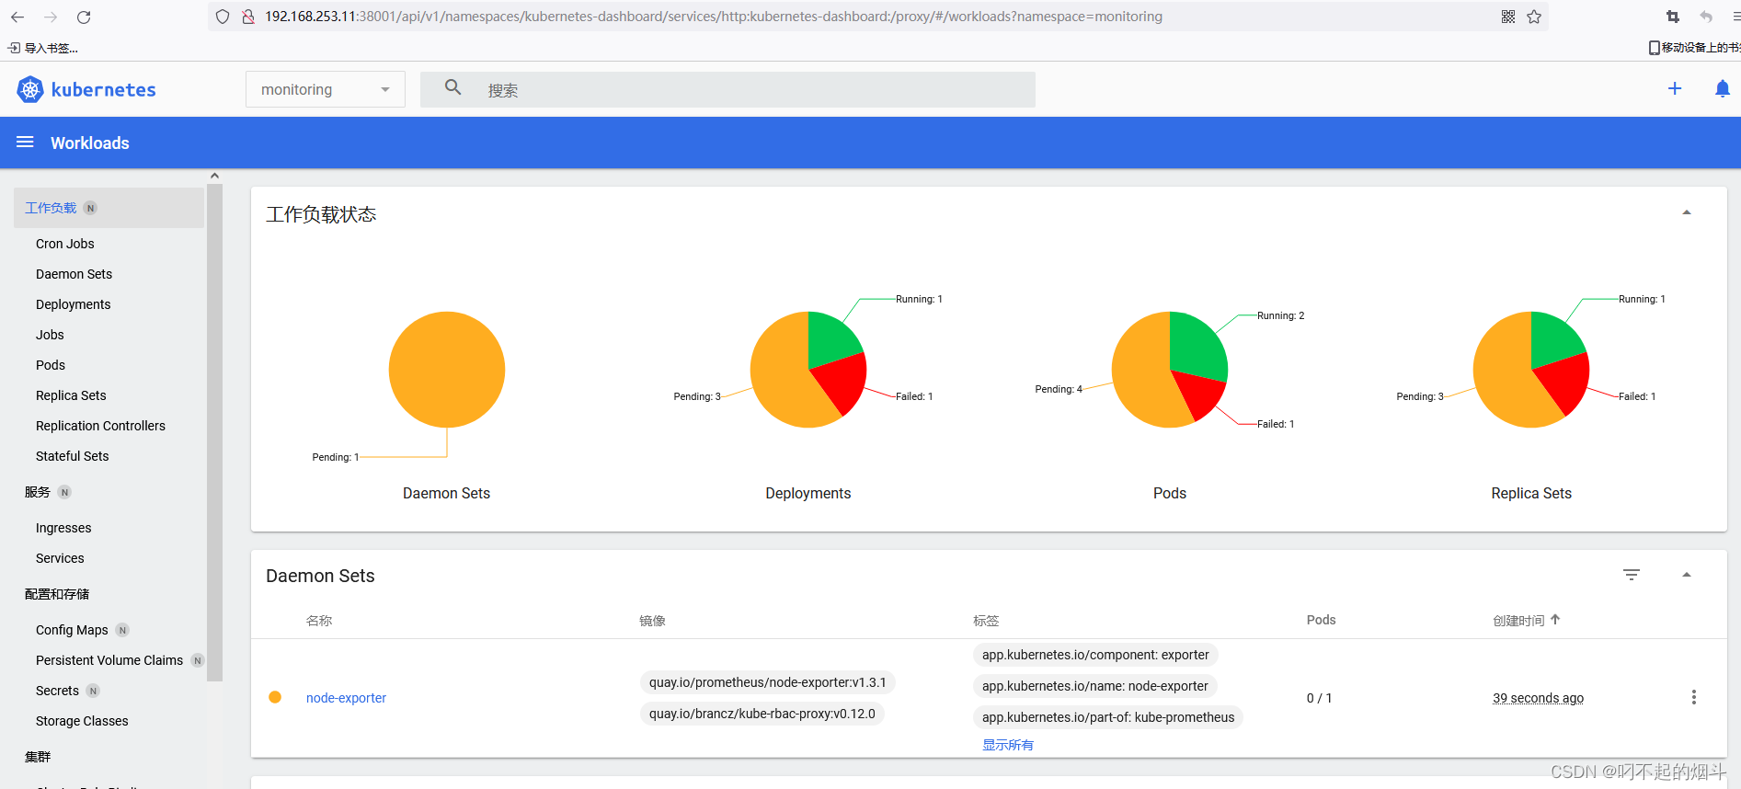Click the undo arrow icon in browser toolbar
1741x789 pixels.
pos(1706,17)
